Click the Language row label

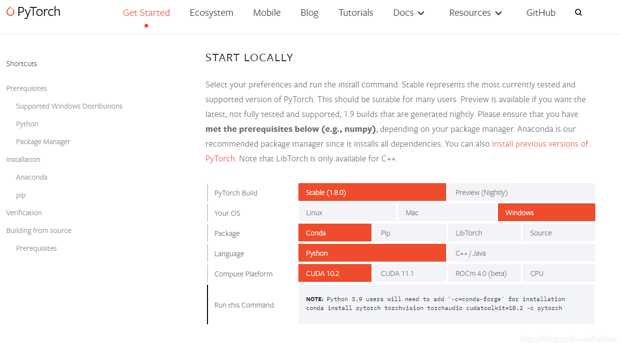click(229, 254)
